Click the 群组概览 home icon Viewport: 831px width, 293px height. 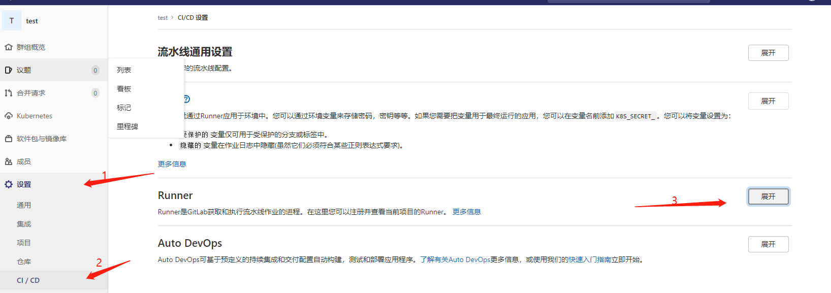(9, 47)
